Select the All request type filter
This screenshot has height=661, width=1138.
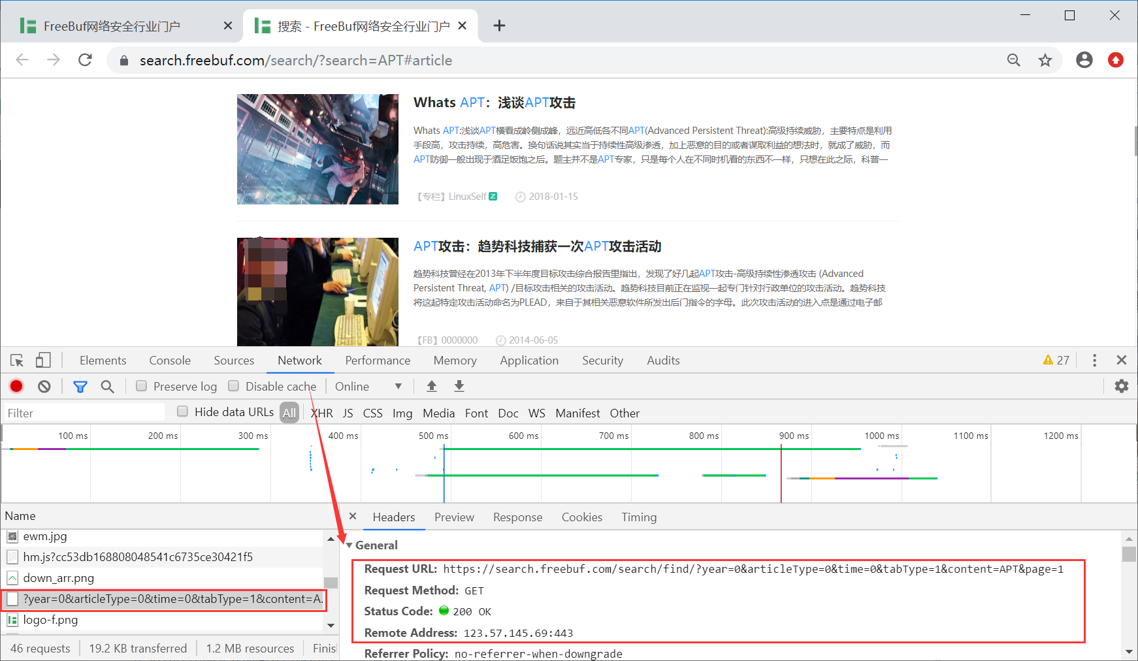tap(289, 413)
